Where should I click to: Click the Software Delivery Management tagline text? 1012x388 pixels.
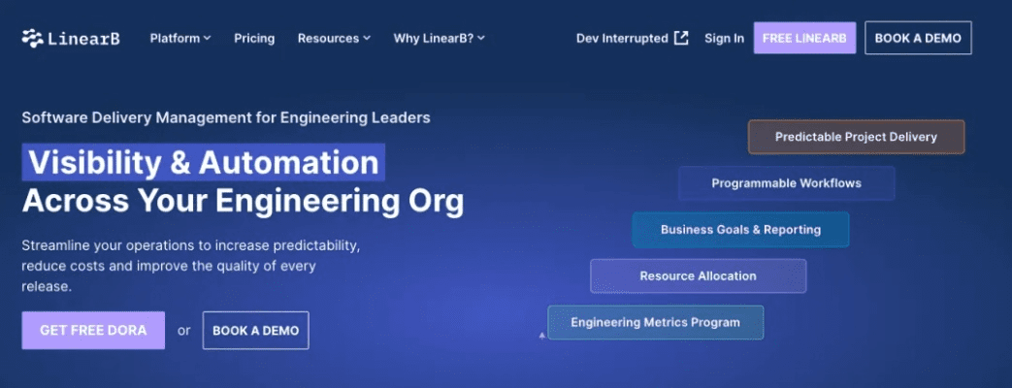[226, 117]
